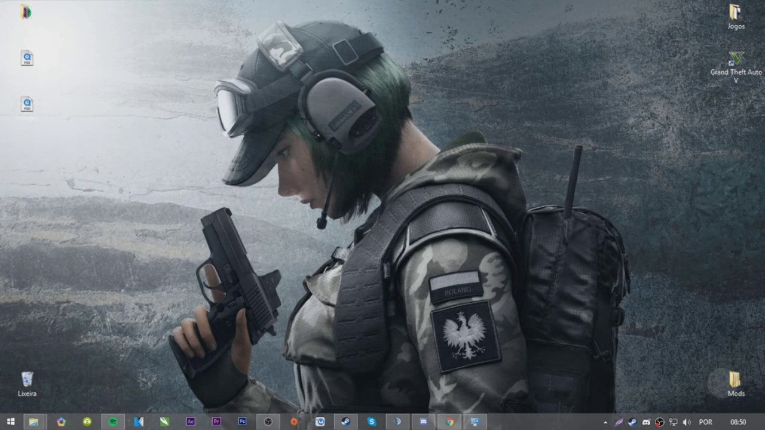Open OBS from the system tray
The height and width of the screenshot is (430, 765).
[660, 422]
